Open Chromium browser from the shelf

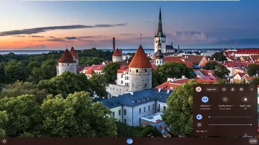coord(129,141)
